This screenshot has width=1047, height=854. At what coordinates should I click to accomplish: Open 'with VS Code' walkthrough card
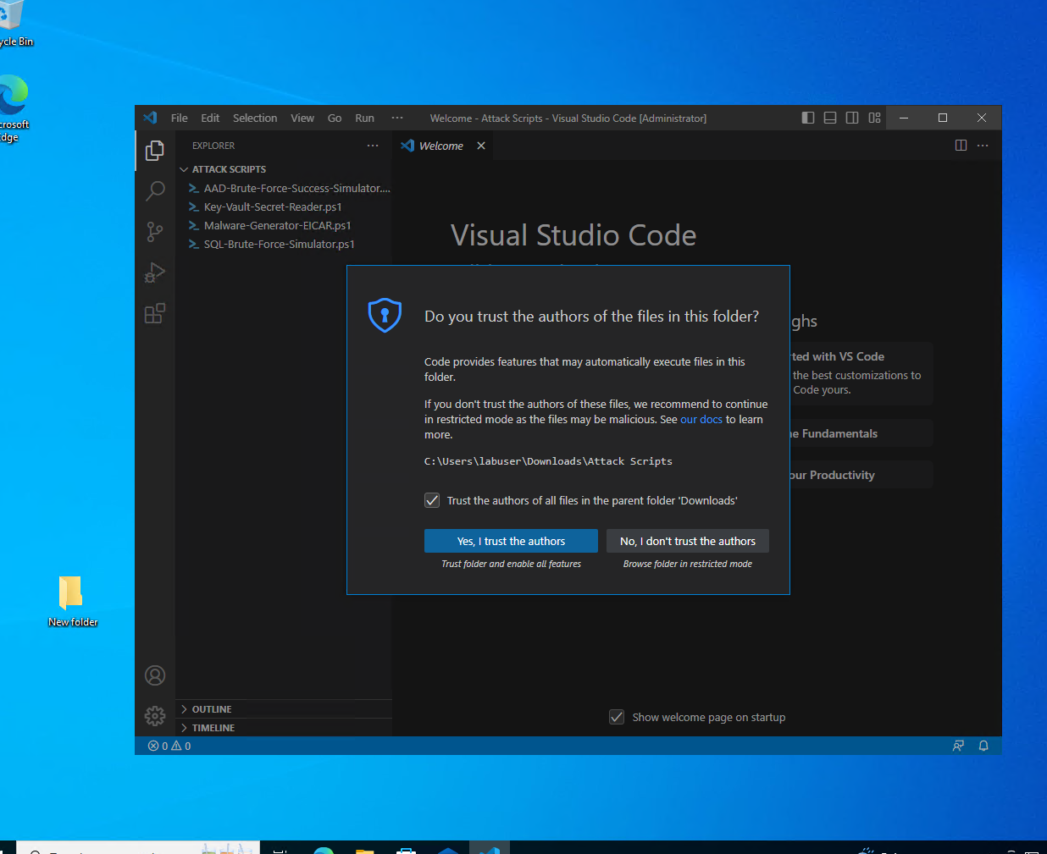[861, 373]
